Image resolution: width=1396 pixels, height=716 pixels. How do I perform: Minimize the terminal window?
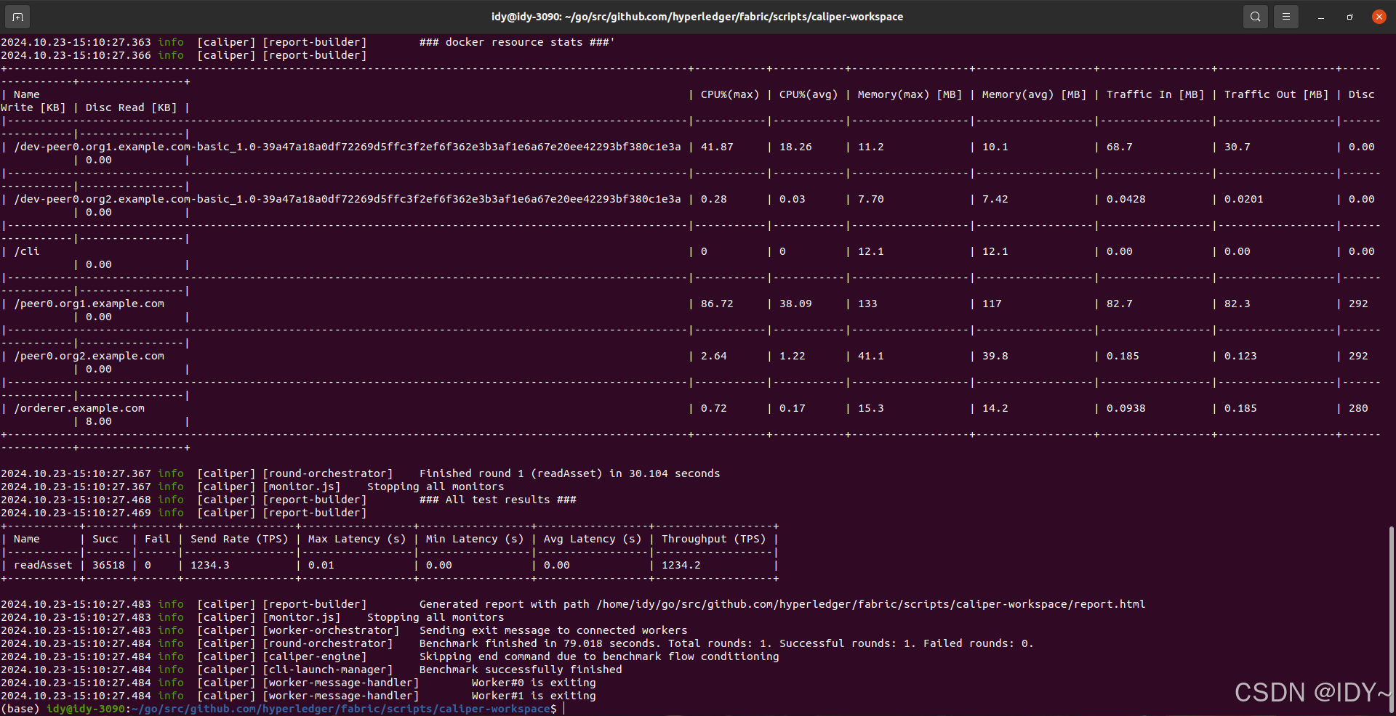click(1321, 17)
